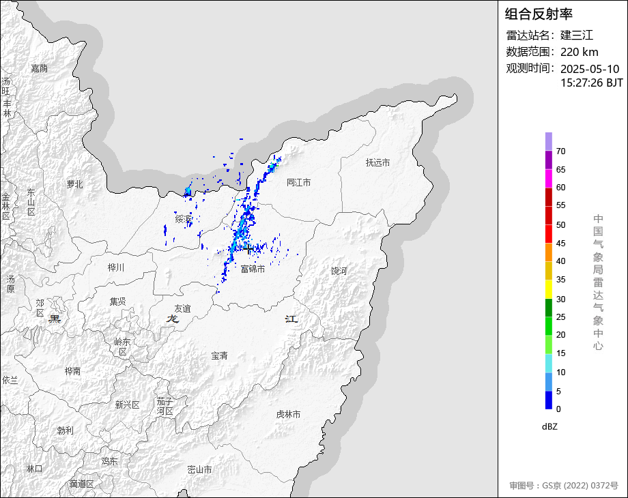Click the 新兴区 map label
This screenshot has width=628, height=498.
(128, 405)
